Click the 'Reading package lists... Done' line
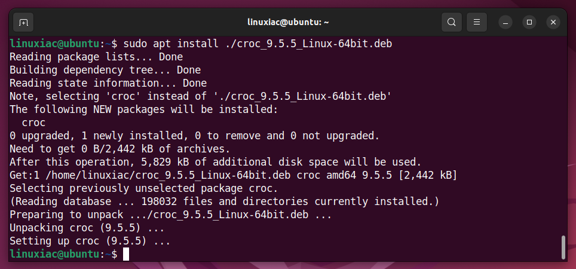Viewport: 576px width, 269px height. [96, 57]
